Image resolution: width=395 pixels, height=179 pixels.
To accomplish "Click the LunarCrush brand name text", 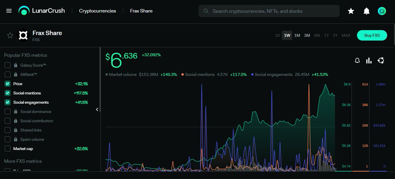I will pos(48,11).
